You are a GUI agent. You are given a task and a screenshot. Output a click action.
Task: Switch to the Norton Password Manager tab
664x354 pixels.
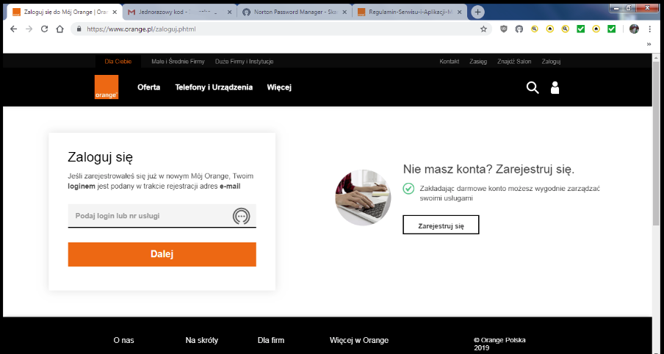coord(295,12)
